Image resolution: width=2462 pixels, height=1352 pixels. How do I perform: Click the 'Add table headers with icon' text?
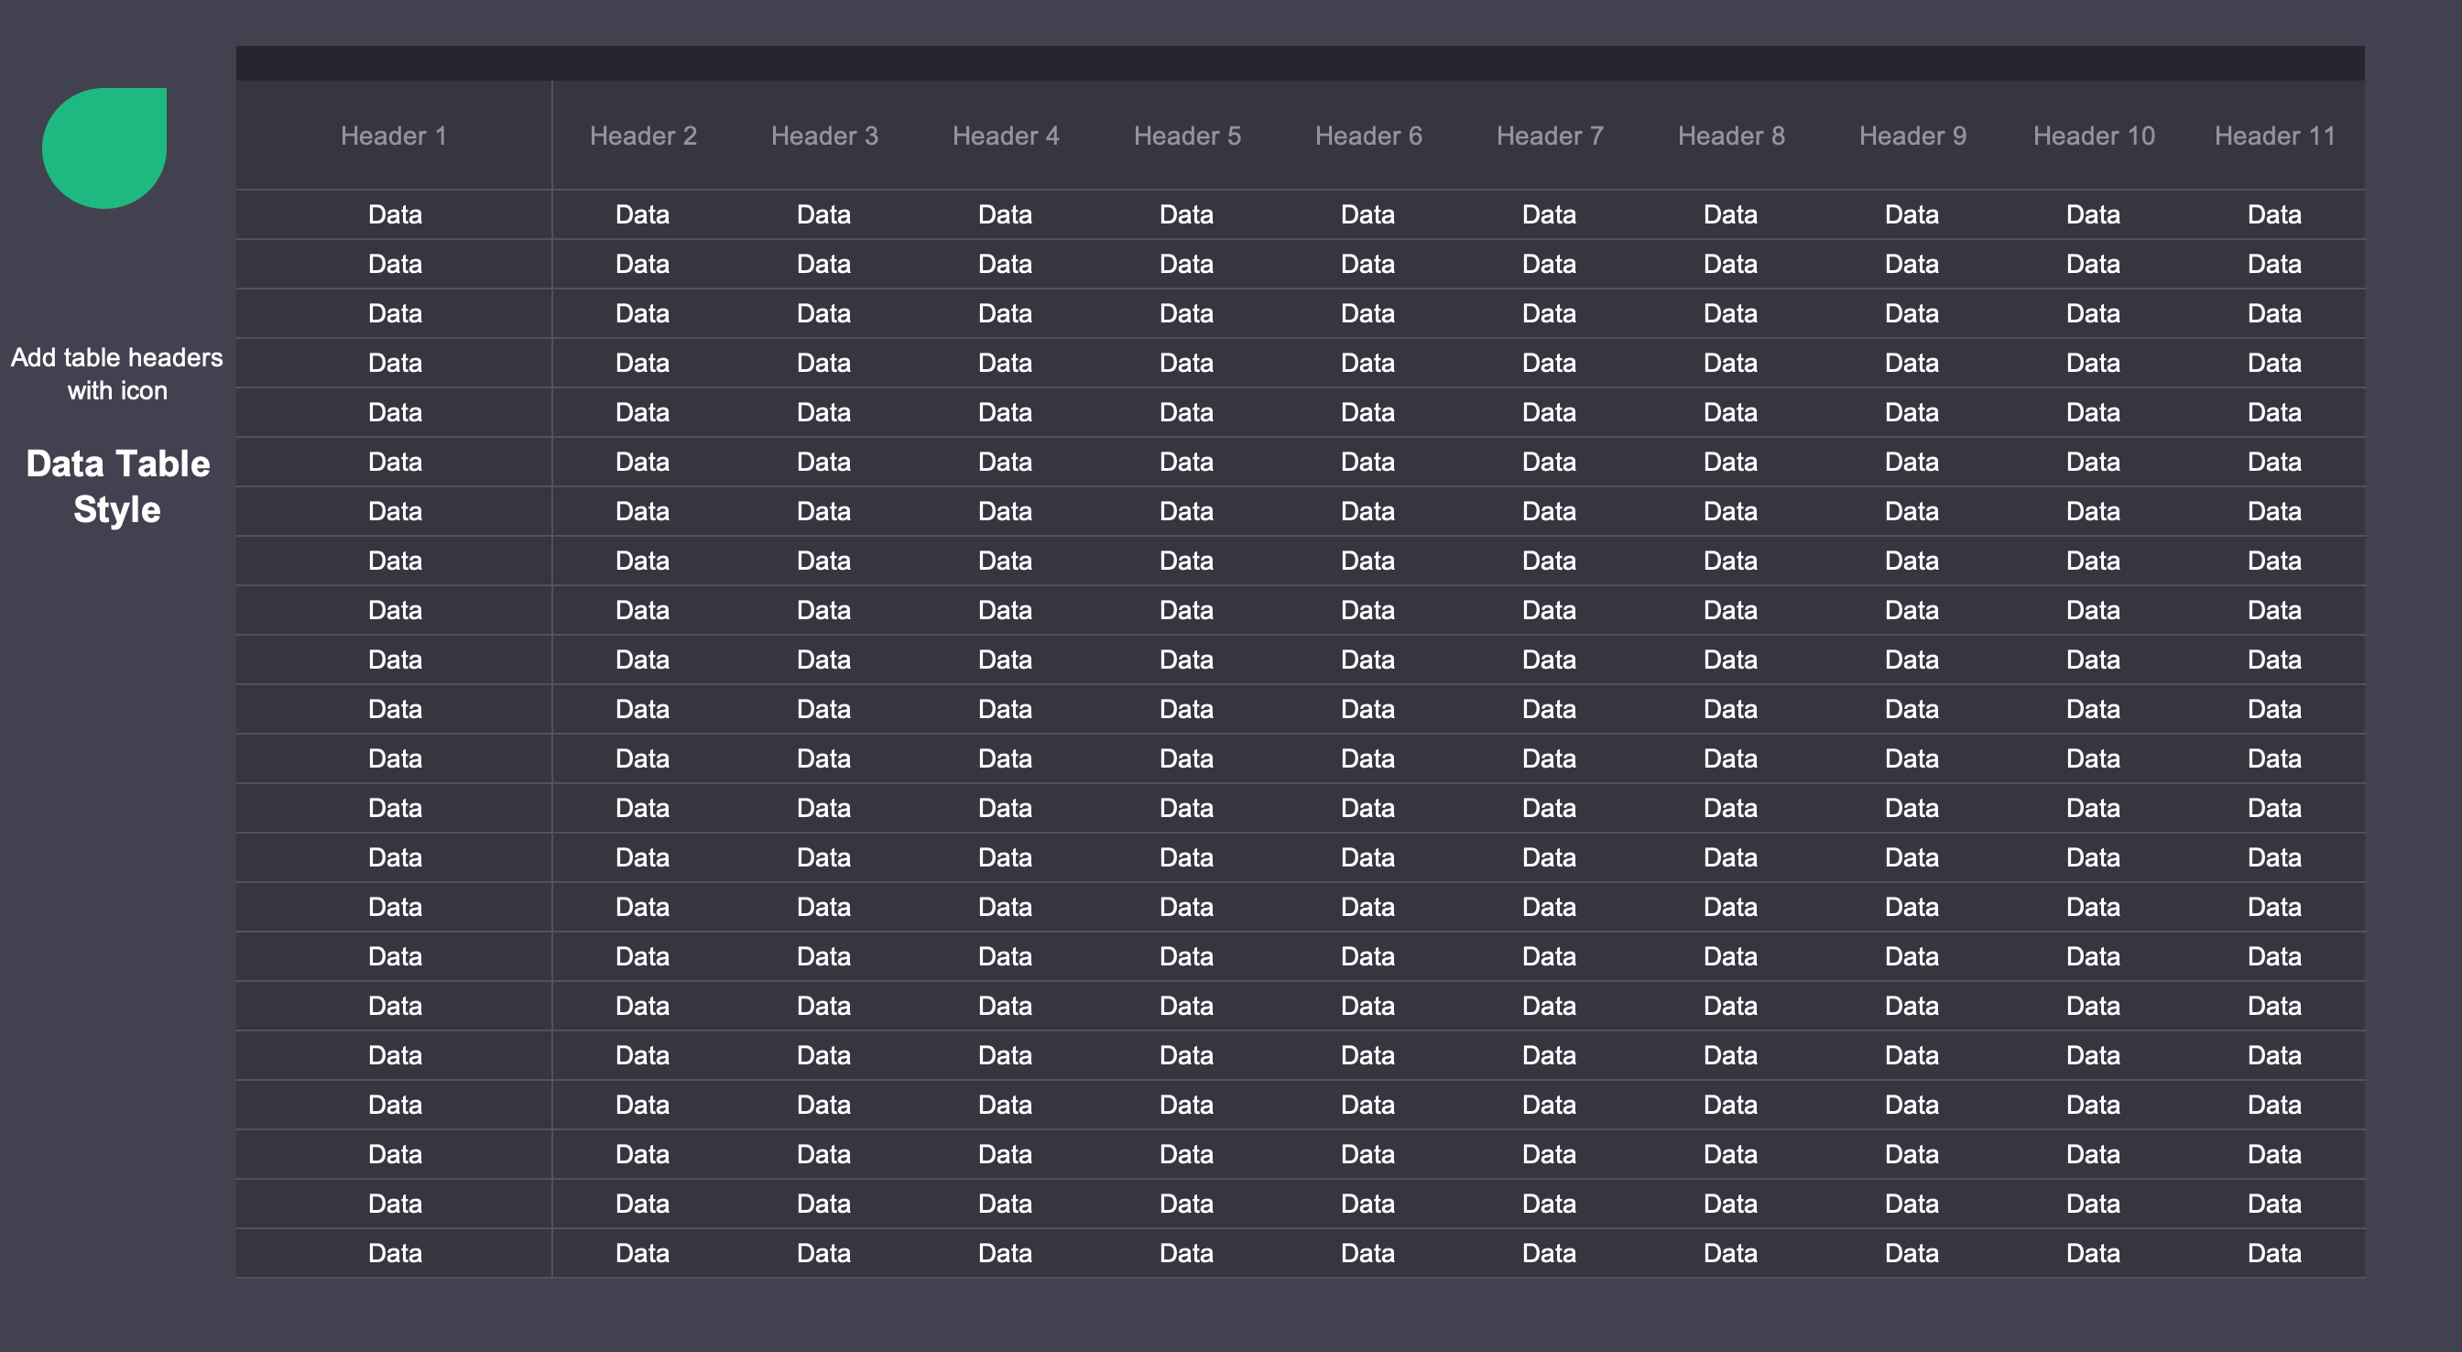(x=116, y=374)
